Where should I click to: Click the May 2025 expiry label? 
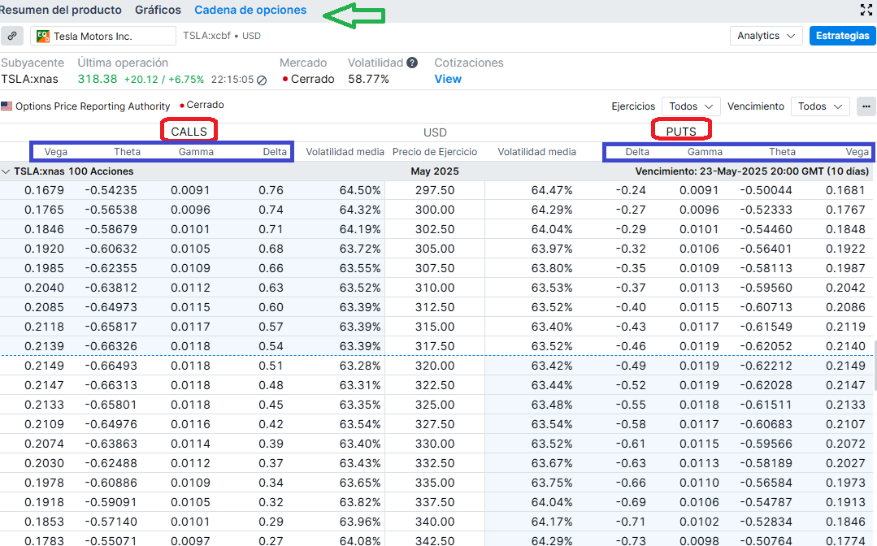pos(435,171)
